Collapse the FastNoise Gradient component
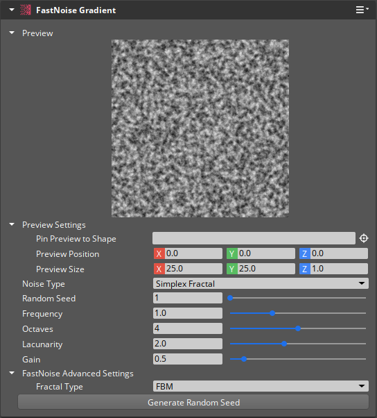This screenshot has height=418, width=377. tap(12, 10)
